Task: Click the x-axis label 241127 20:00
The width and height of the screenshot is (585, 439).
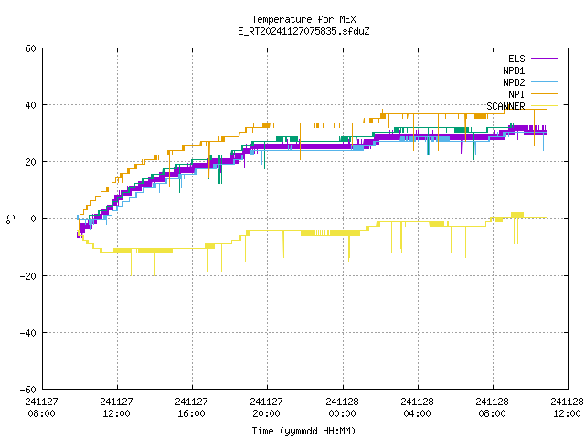Action: pyautogui.click(x=266, y=408)
